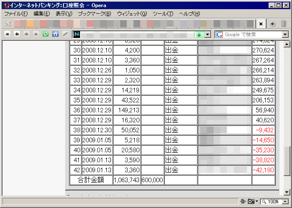Viewport: 292px width, 208px height.
Task: Open the ツール(T) menu
Action: click(x=163, y=14)
